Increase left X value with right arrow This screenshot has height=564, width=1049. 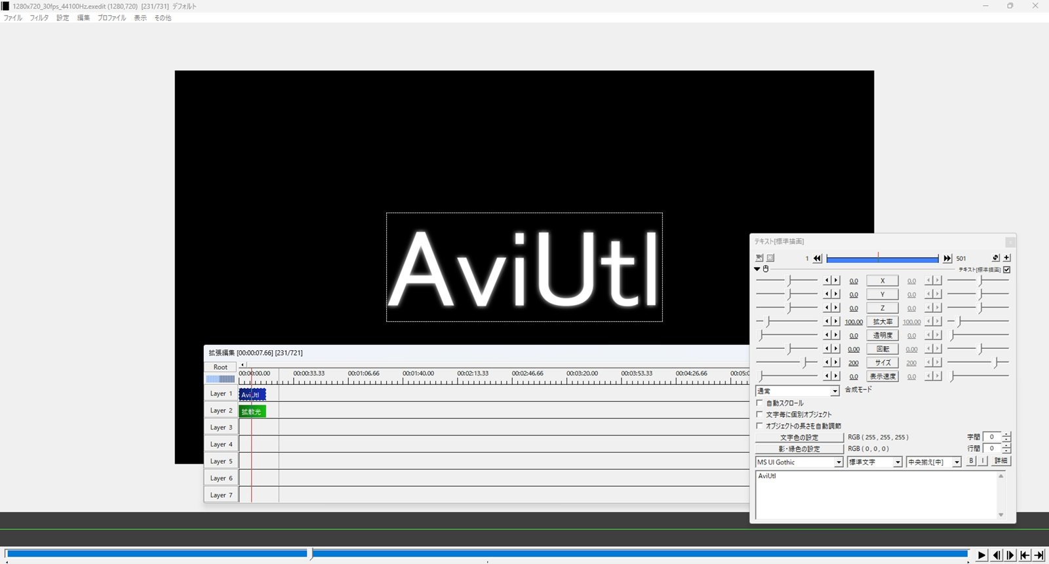point(836,281)
